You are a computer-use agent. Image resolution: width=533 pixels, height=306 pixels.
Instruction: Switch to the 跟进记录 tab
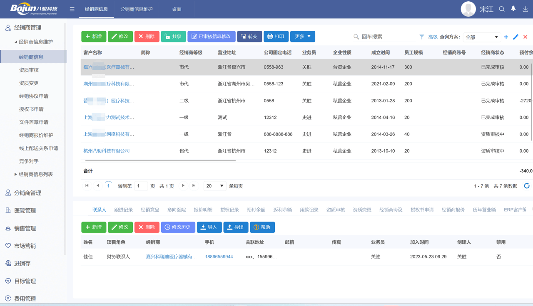click(x=122, y=210)
